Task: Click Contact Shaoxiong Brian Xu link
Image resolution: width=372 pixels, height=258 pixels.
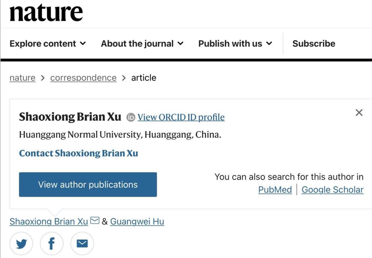Action: click(x=78, y=153)
